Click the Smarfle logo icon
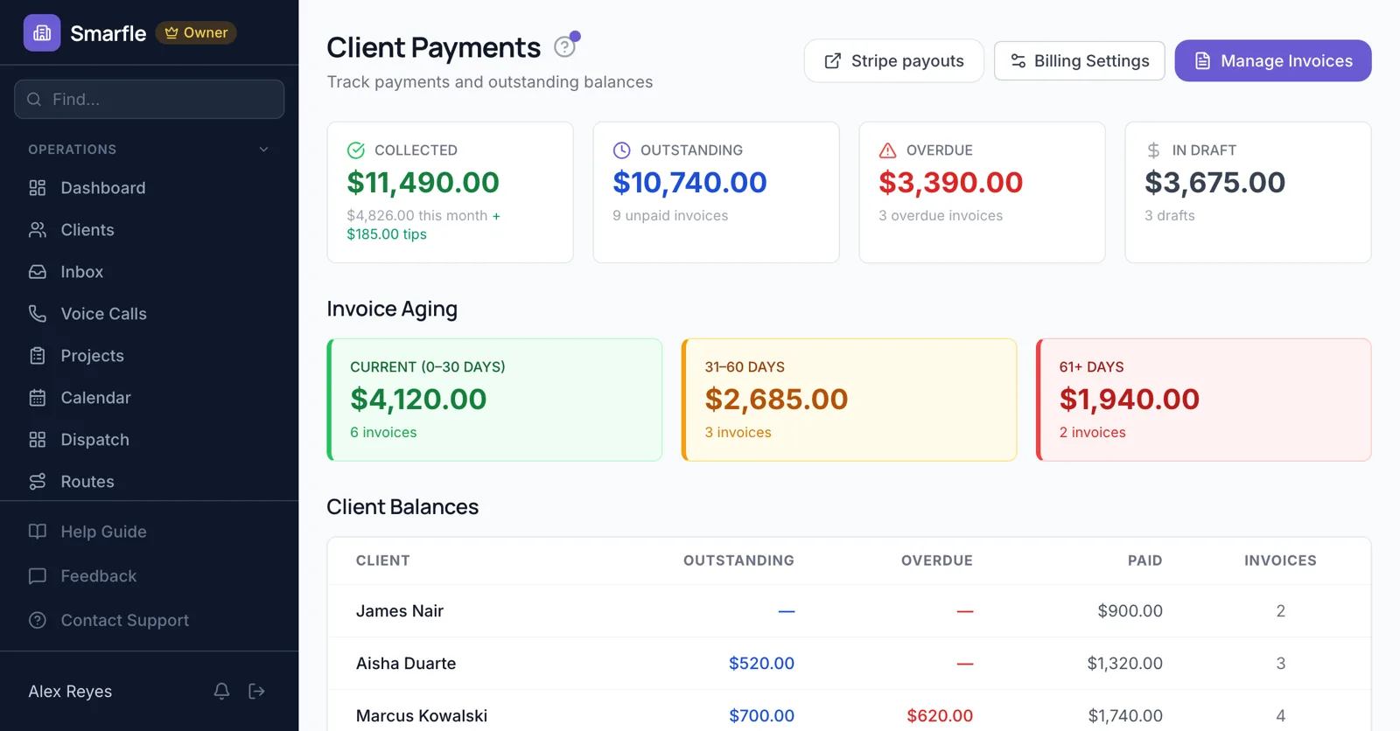The image size is (1400, 731). [x=42, y=33]
